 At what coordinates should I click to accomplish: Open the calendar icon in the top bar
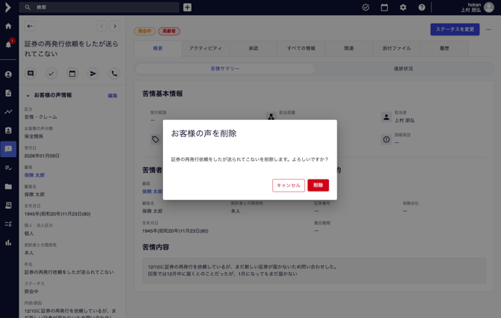point(384,7)
